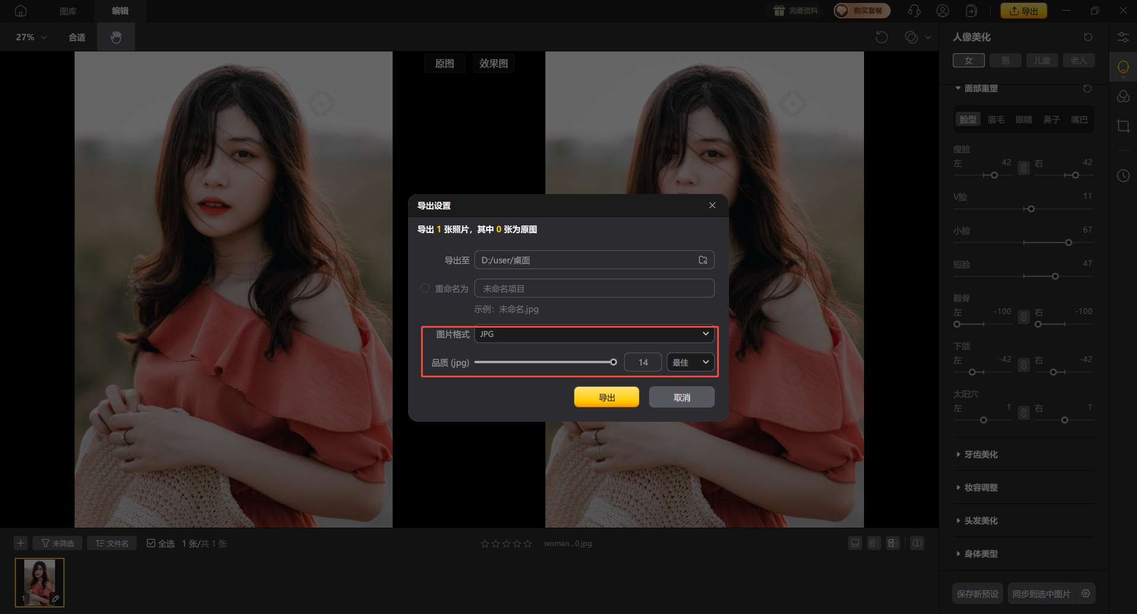
Task: Click the add photo plus icon
Action: click(x=21, y=543)
